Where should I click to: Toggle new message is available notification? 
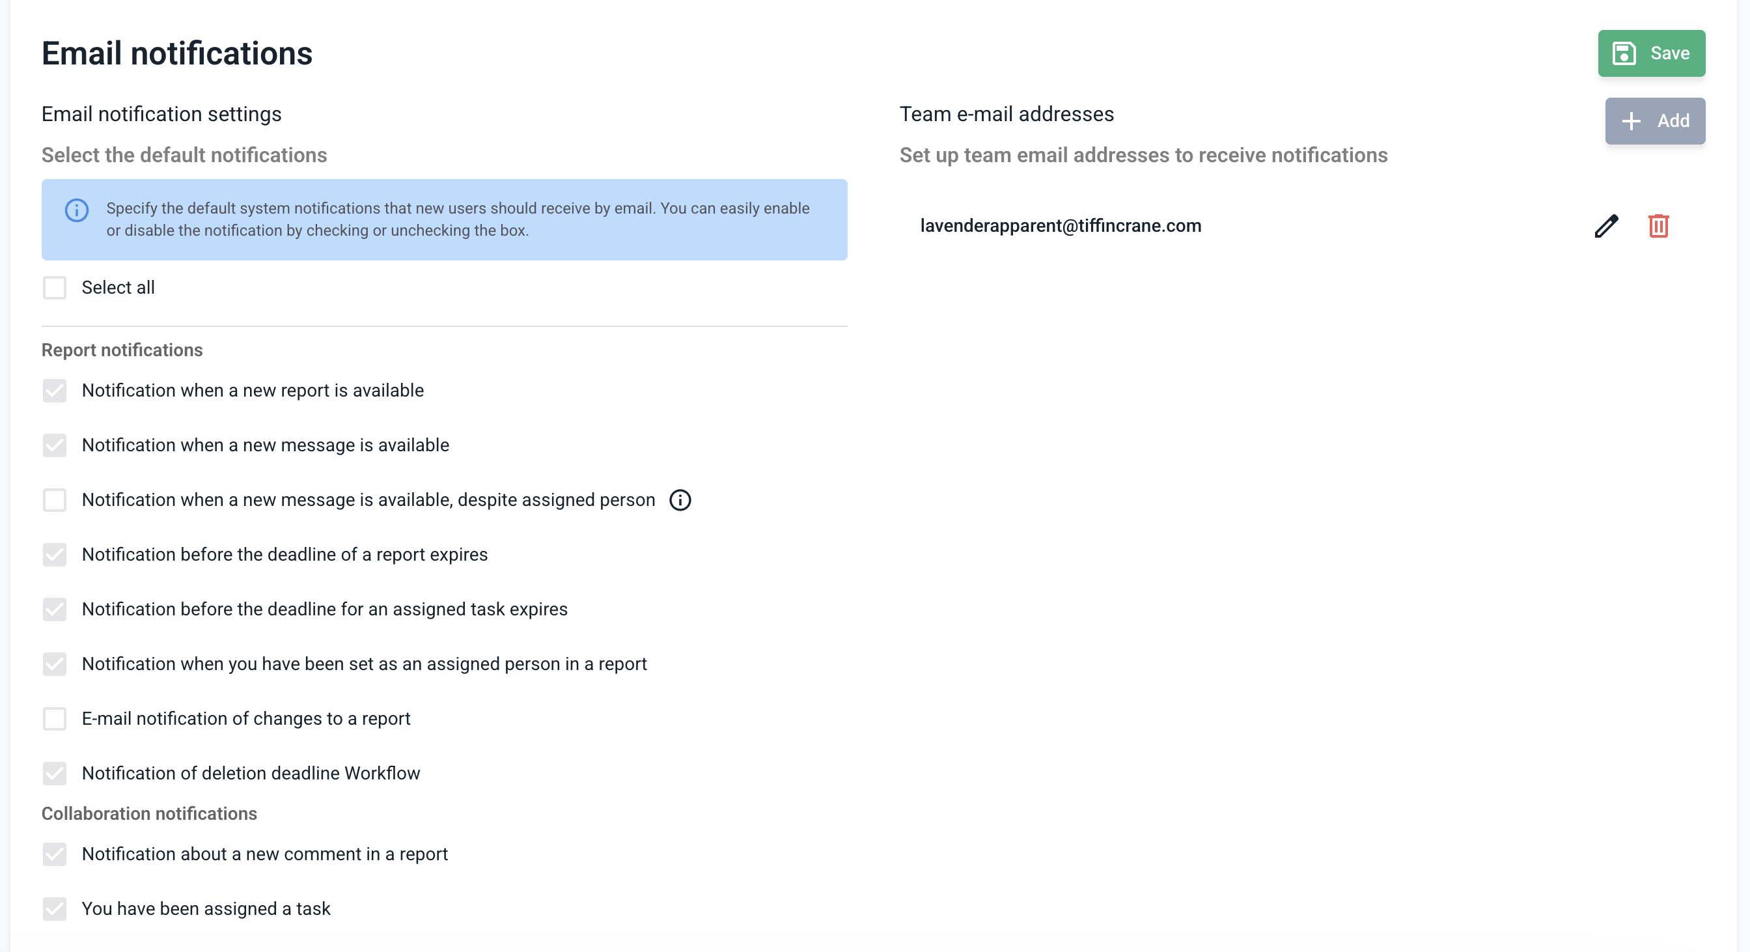pyautogui.click(x=54, y=445)
